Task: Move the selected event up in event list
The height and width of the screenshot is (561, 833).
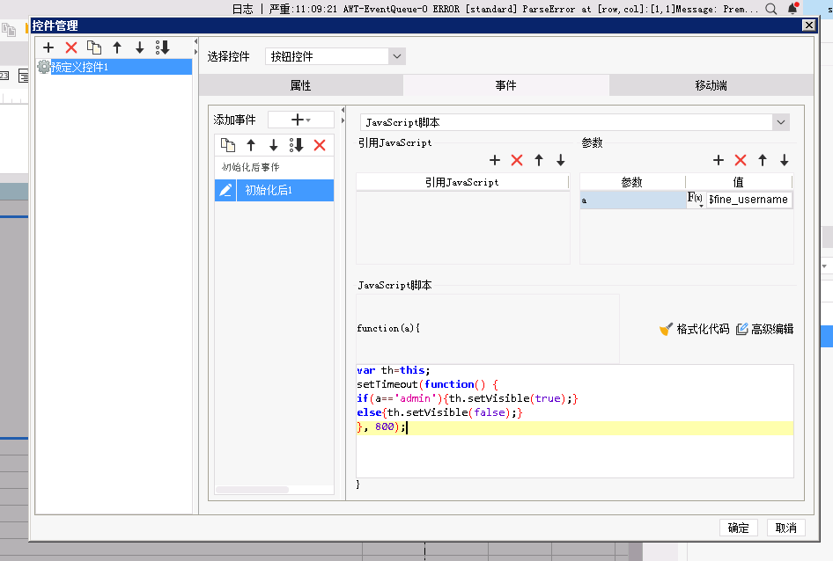Action: tap(251, 145)
